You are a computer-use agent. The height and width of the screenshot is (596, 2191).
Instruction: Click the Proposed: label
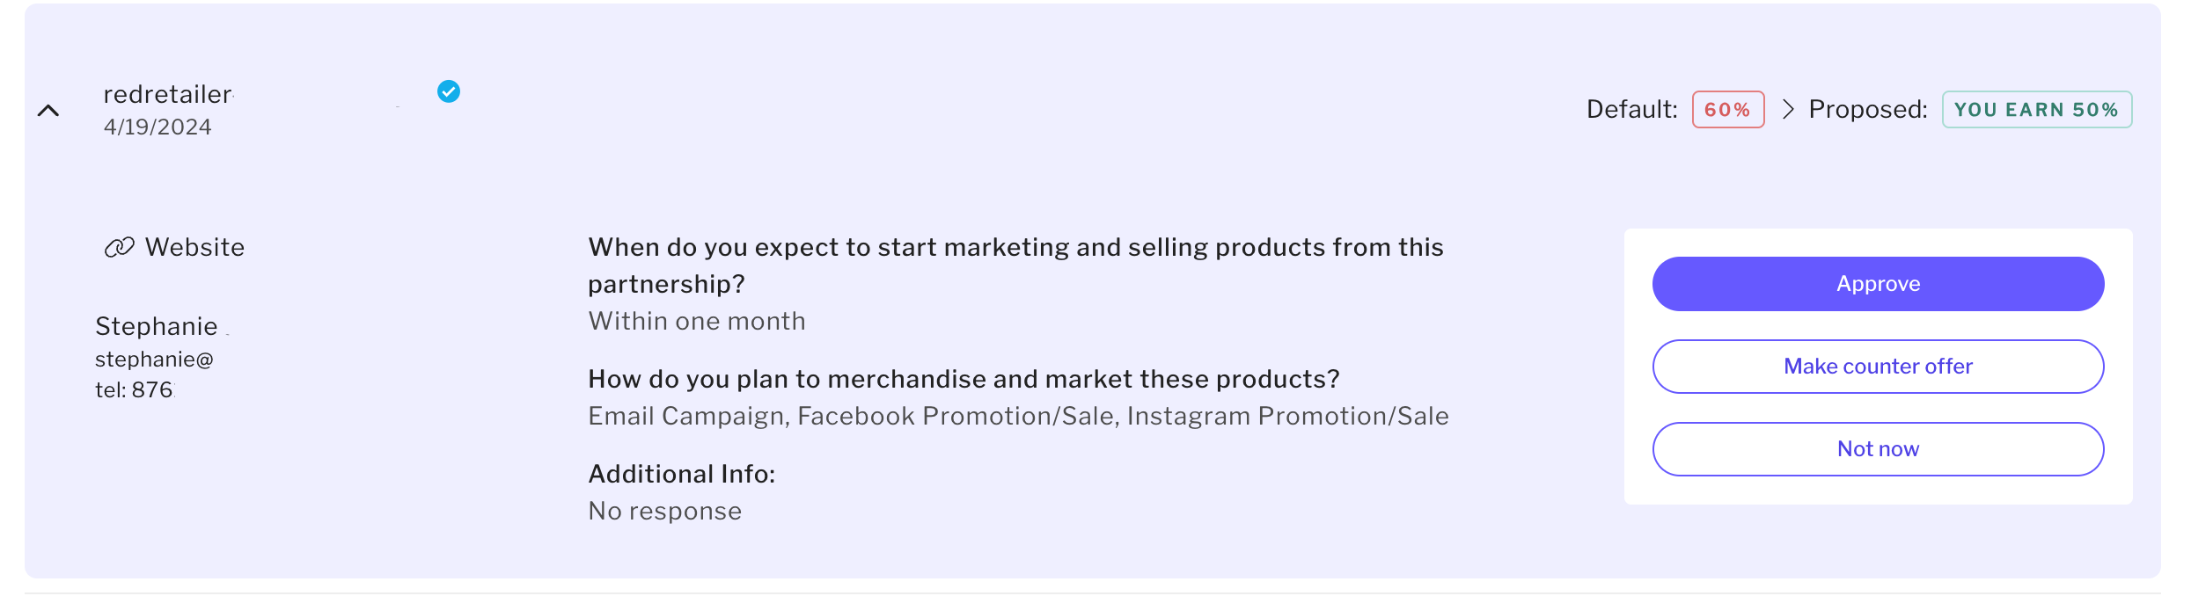1867,109
